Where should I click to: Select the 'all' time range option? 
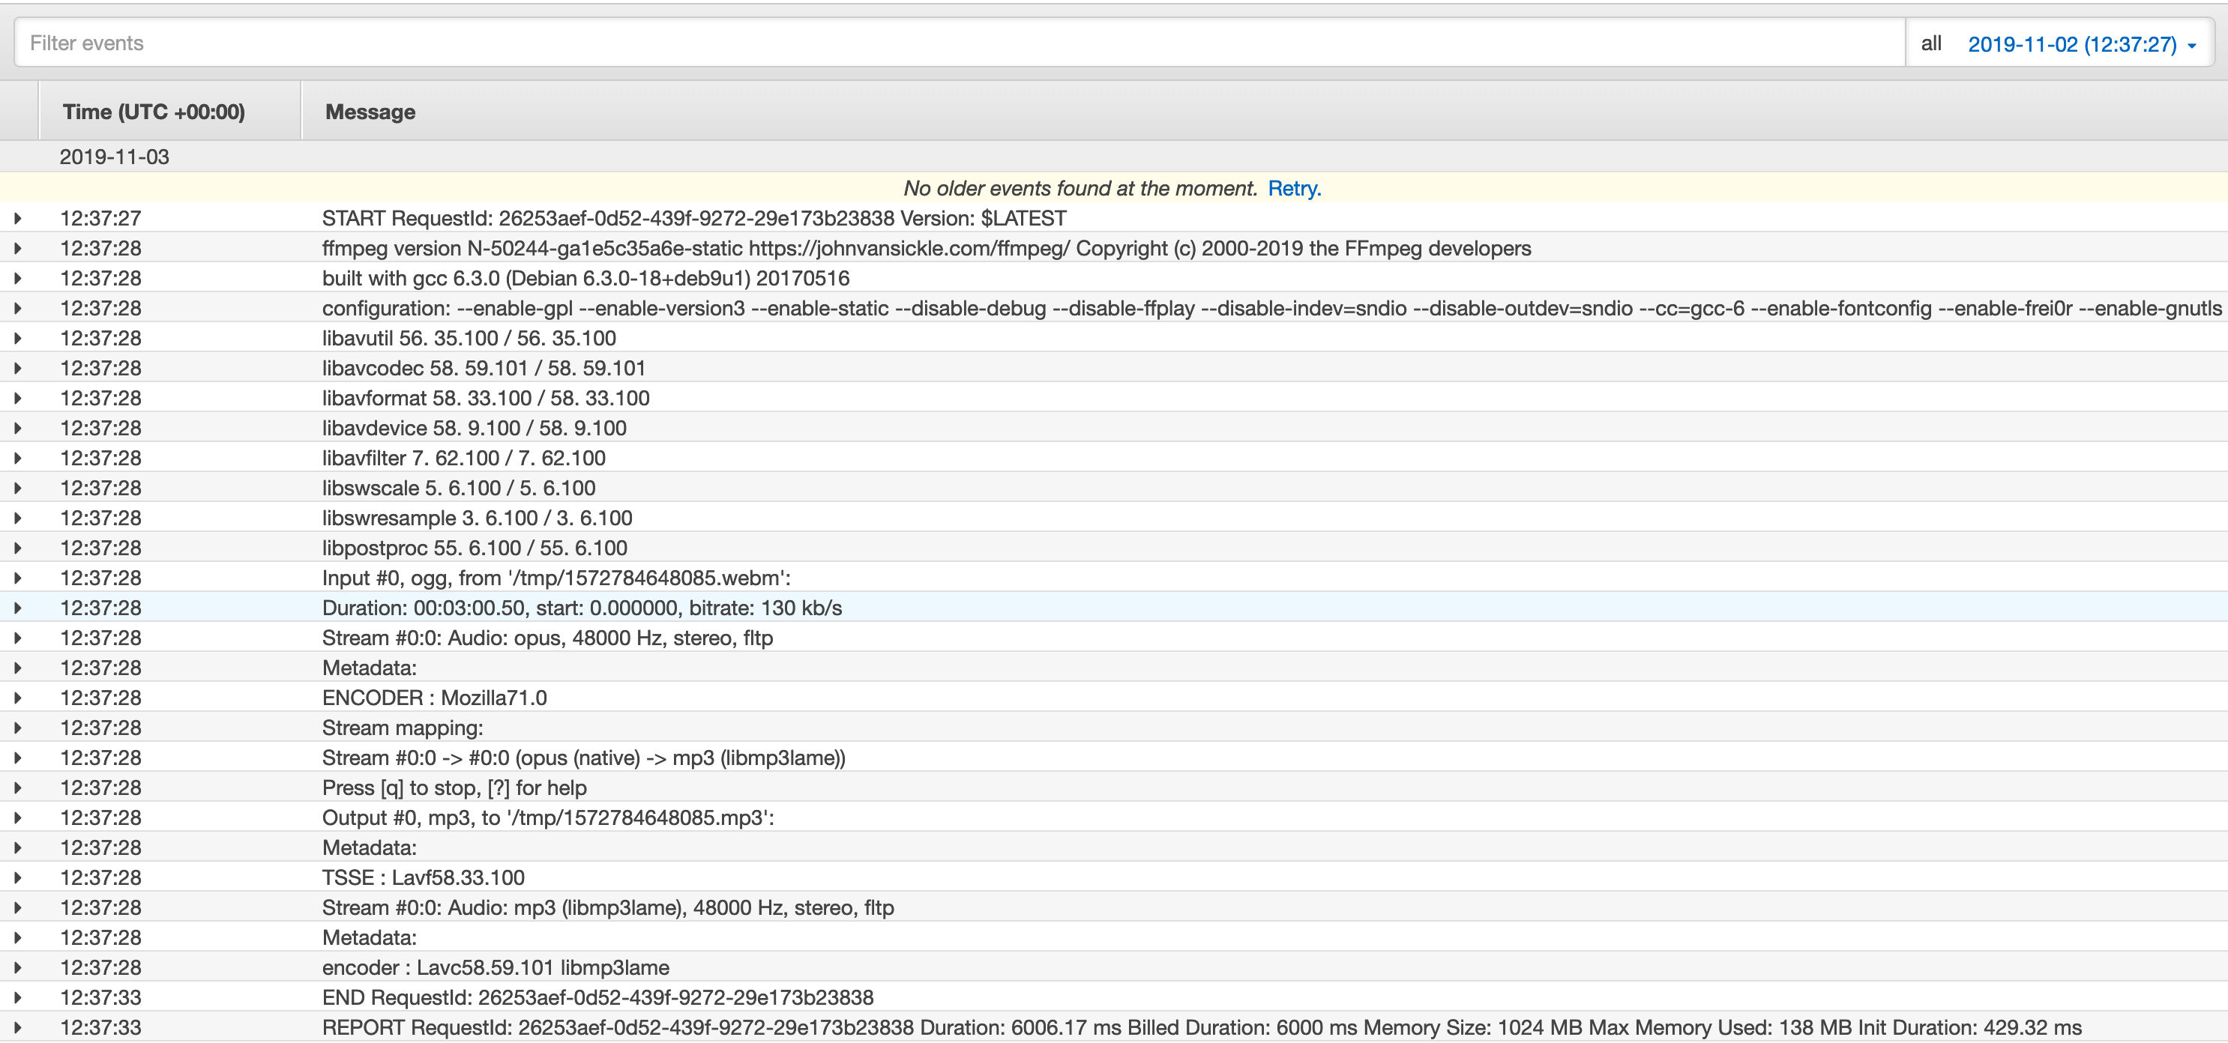pos(1930,44)
